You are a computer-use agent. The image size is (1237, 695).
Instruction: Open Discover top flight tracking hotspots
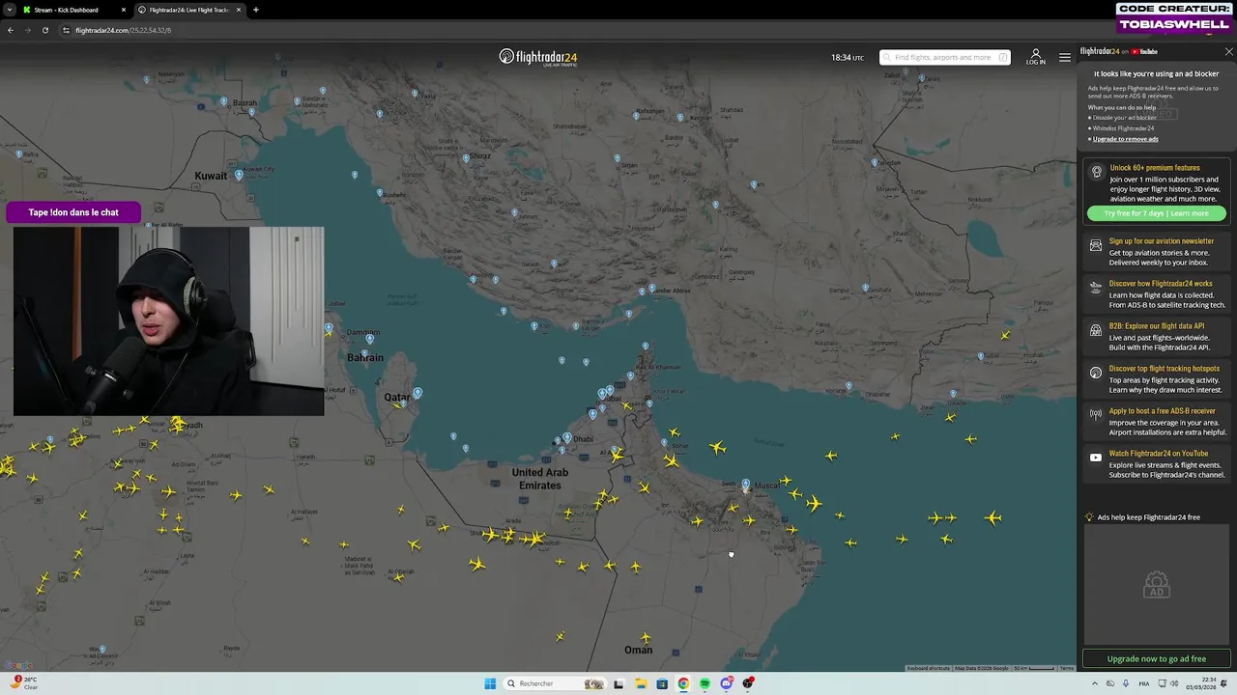(1164, 369)
